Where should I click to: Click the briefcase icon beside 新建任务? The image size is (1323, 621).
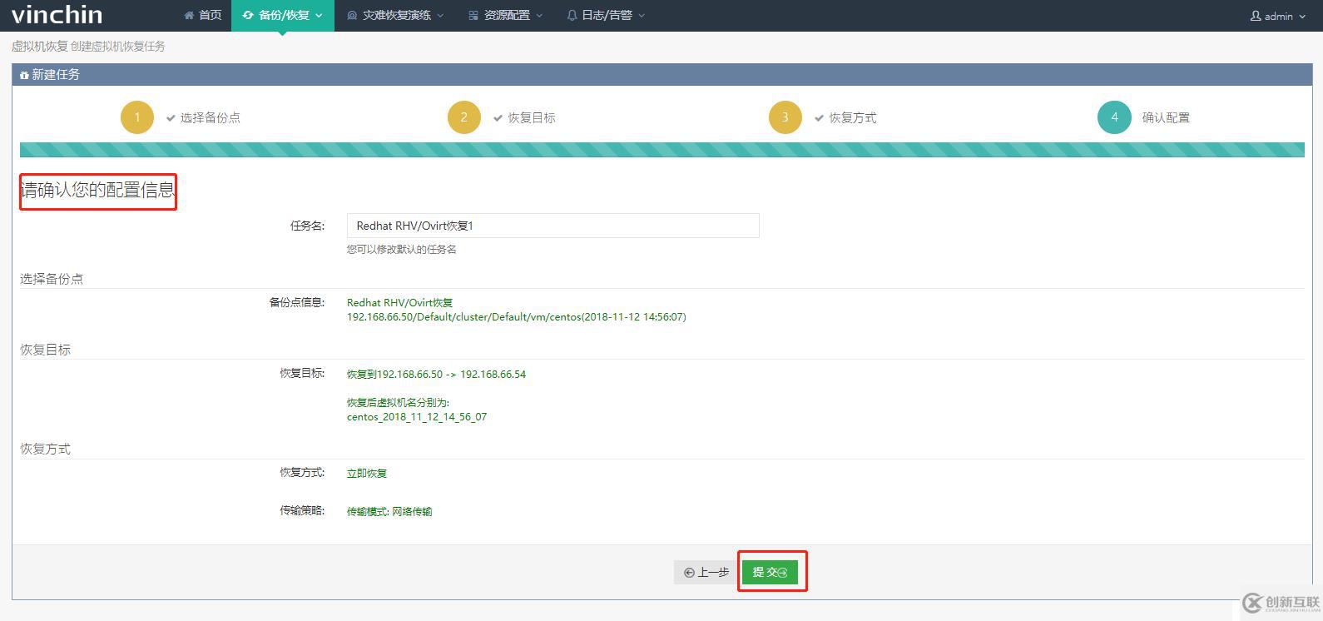tap(24, 75)
